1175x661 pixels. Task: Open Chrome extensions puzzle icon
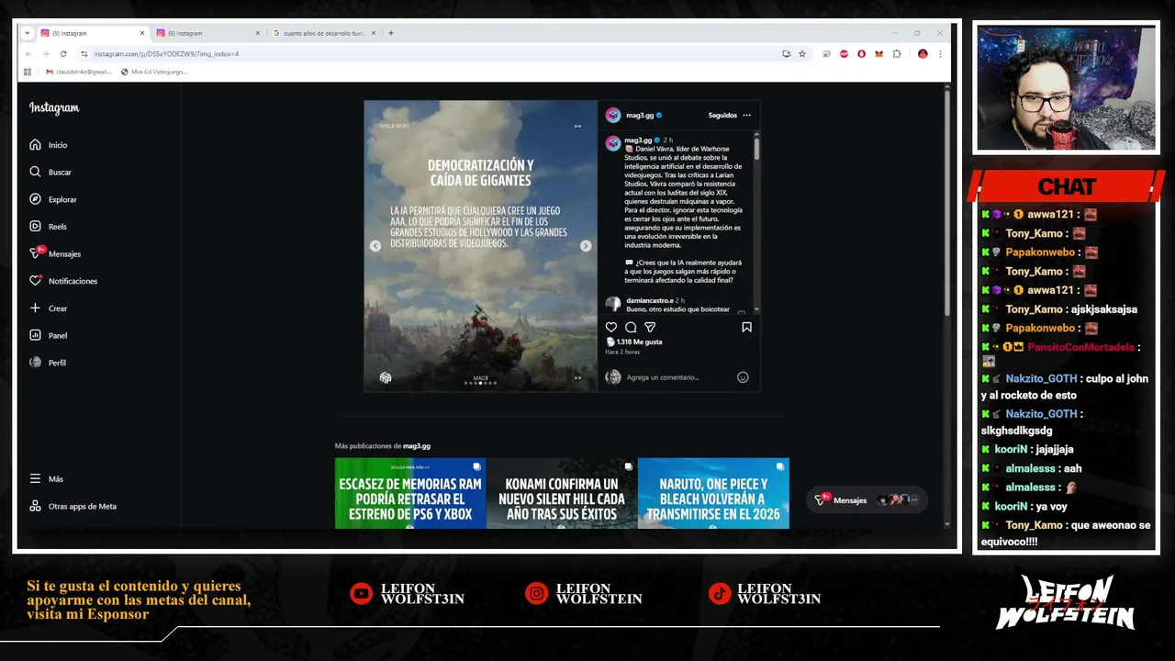(x=897, y=54)
